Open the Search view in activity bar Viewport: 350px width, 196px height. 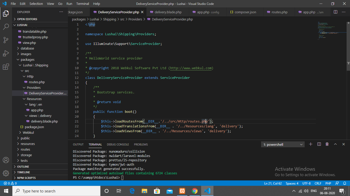6,27
